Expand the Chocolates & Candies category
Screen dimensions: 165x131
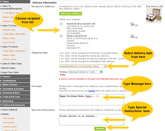point(15,89)
